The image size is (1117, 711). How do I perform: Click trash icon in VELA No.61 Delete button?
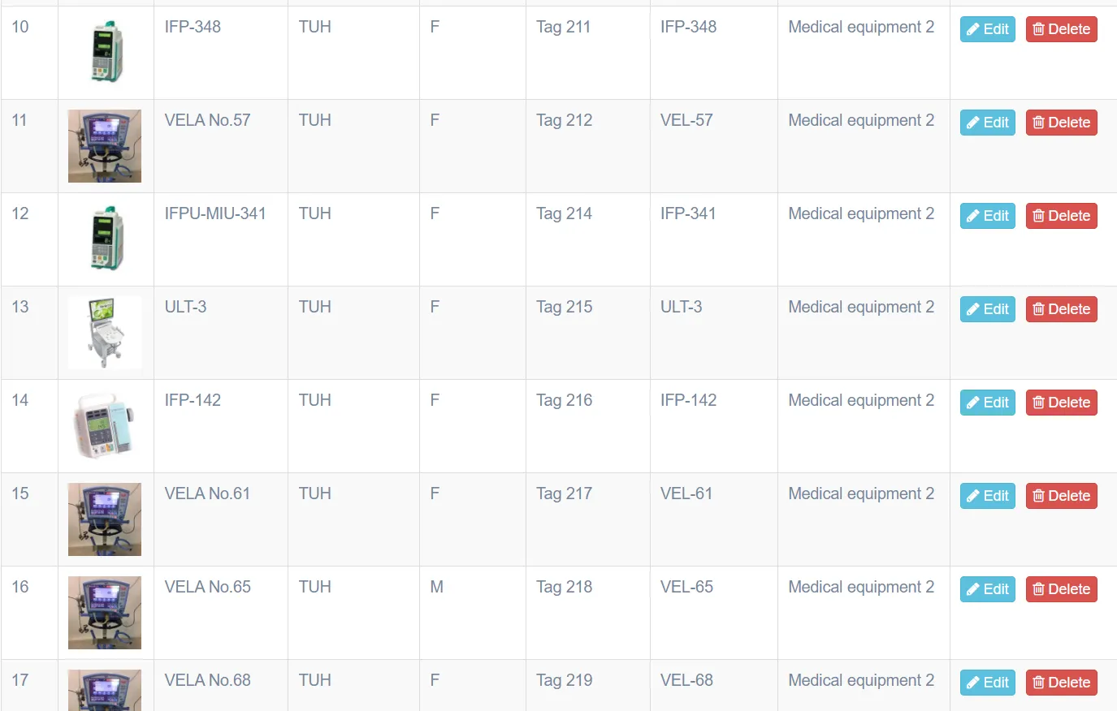click(x=1038, y=496)
